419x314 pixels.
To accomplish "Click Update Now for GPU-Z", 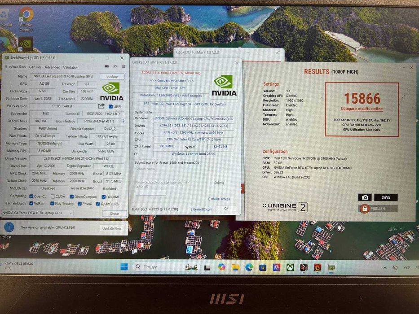I will pos(112,228).
